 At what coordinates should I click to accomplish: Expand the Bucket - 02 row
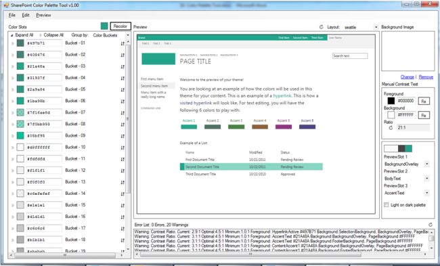pos(13,55)
